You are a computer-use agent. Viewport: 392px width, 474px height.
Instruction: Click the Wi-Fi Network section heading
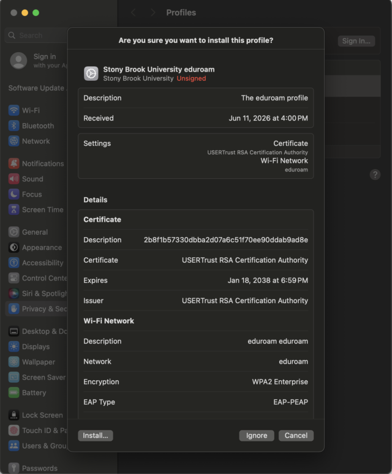point(109,321)
